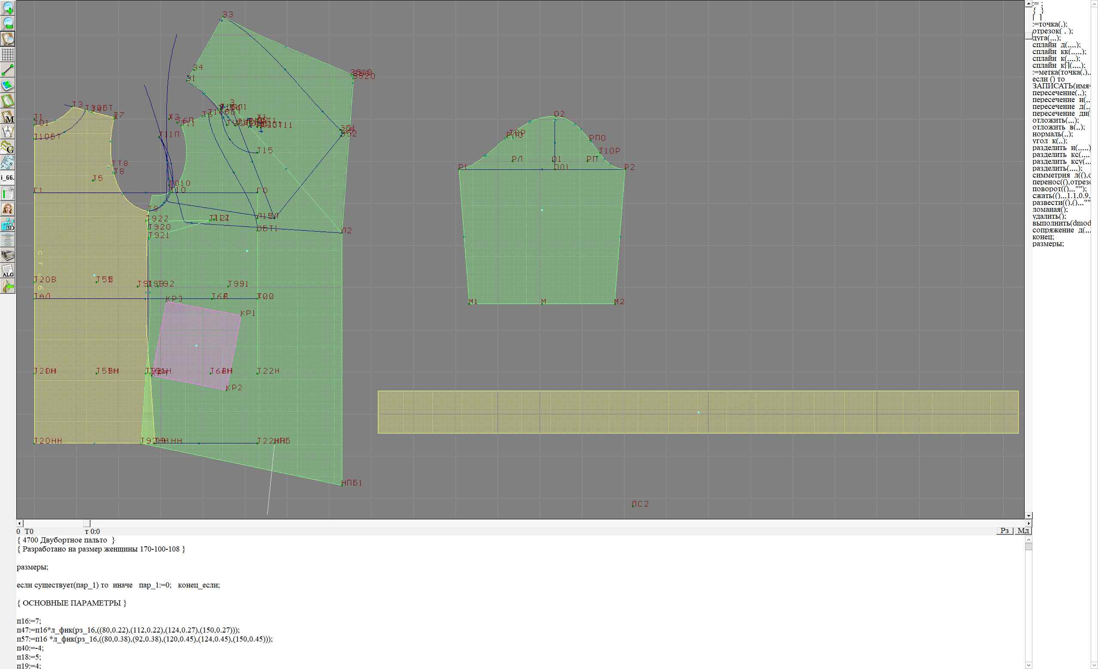The image size is (1098, 669).
Task: Click horizontal scrollbar left arrow under canvas
Action: 19,523
